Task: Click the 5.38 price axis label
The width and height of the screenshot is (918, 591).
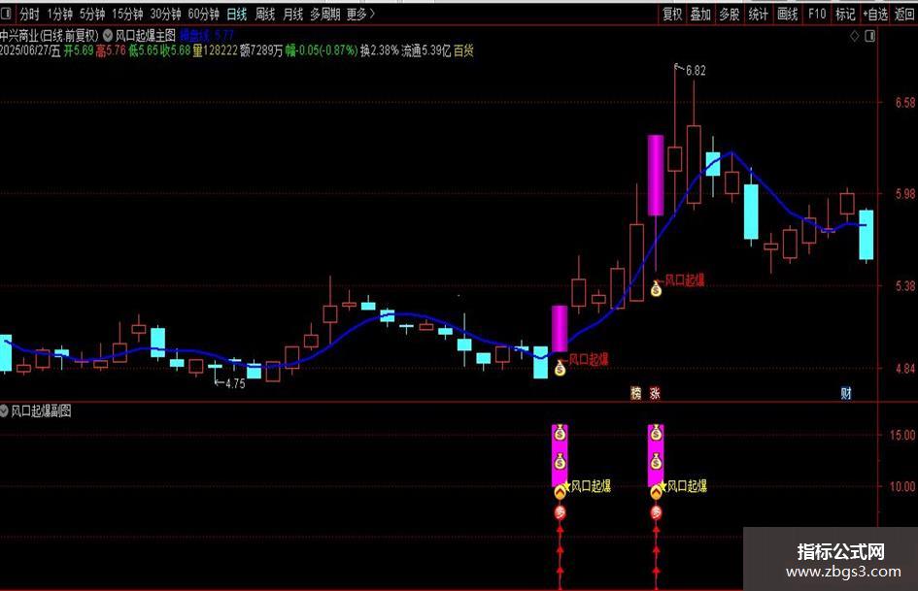Action: click(904, 285)
